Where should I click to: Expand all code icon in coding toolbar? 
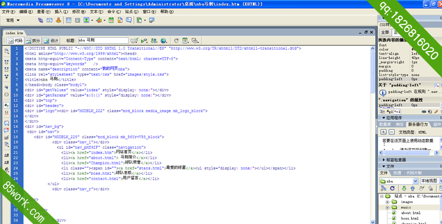tap(7, 76)
